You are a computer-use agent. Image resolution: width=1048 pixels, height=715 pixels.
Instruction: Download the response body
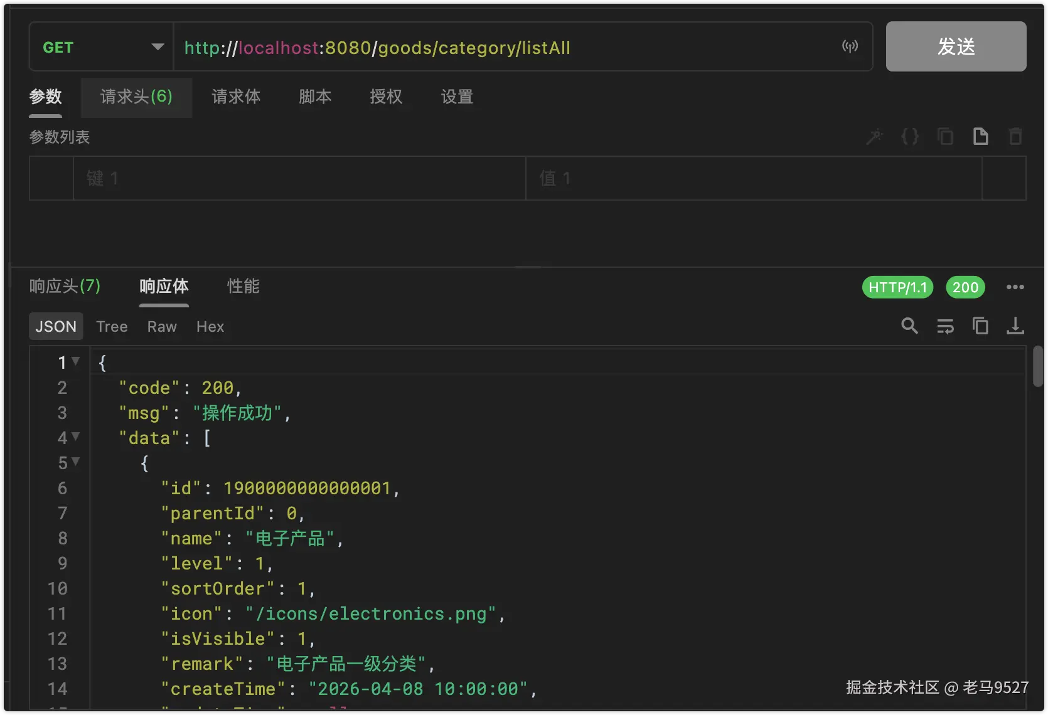coord(1015,326)
